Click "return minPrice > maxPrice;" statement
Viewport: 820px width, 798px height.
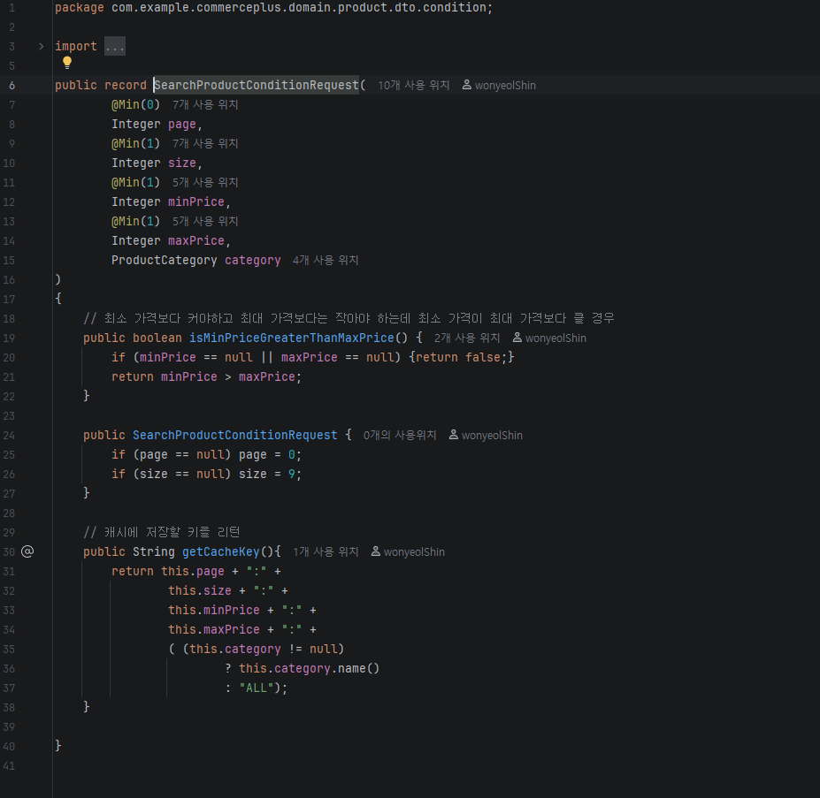(x=207, y=376)
